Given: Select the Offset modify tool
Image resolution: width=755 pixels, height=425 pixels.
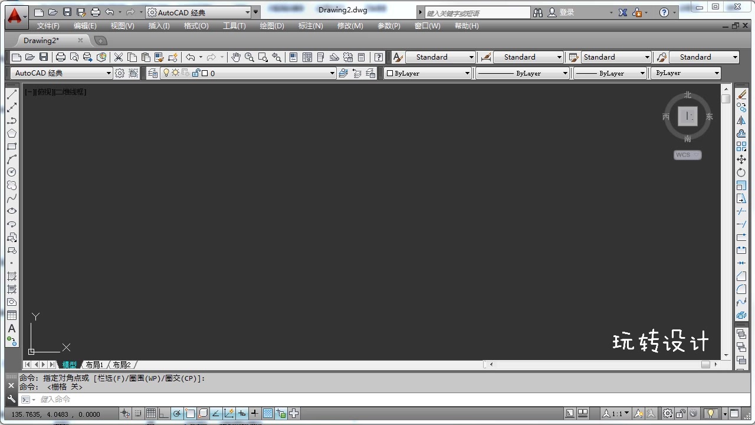Looking at the screenshot, I should [742, 133].
